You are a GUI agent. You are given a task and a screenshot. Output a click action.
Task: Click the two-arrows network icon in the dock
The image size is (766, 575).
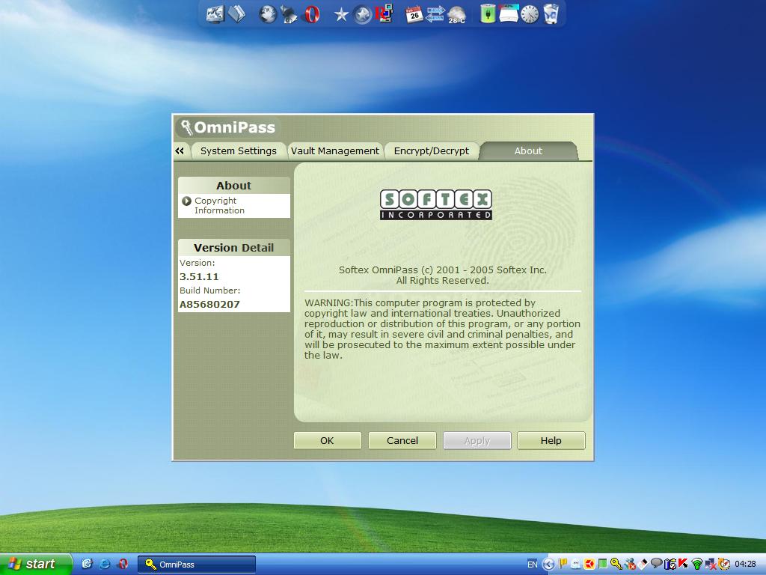tap(435, 14)
